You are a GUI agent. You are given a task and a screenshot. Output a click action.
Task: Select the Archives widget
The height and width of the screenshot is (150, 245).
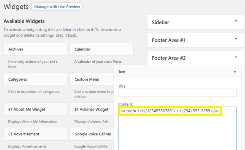(x=36, y=49)
